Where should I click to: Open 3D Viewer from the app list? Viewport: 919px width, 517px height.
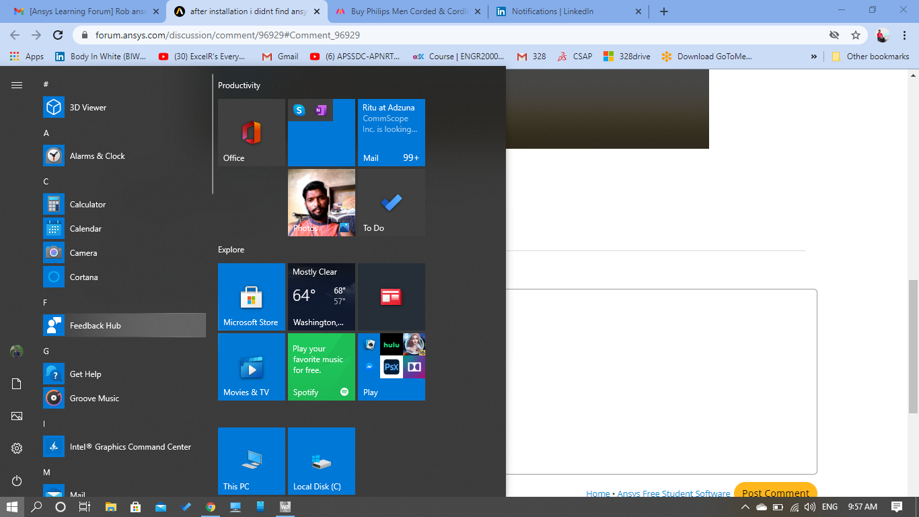[124, 108]
